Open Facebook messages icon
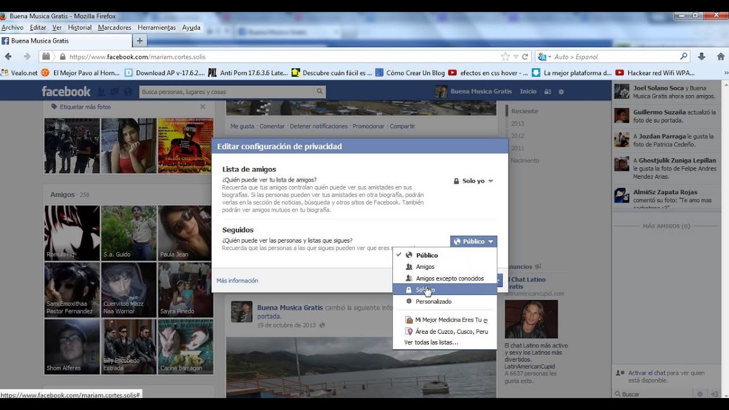This screenshot has width=729, height=410. click(114, 91)
